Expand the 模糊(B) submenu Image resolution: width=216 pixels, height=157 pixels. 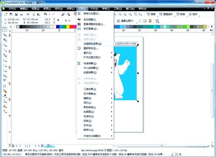95,98
